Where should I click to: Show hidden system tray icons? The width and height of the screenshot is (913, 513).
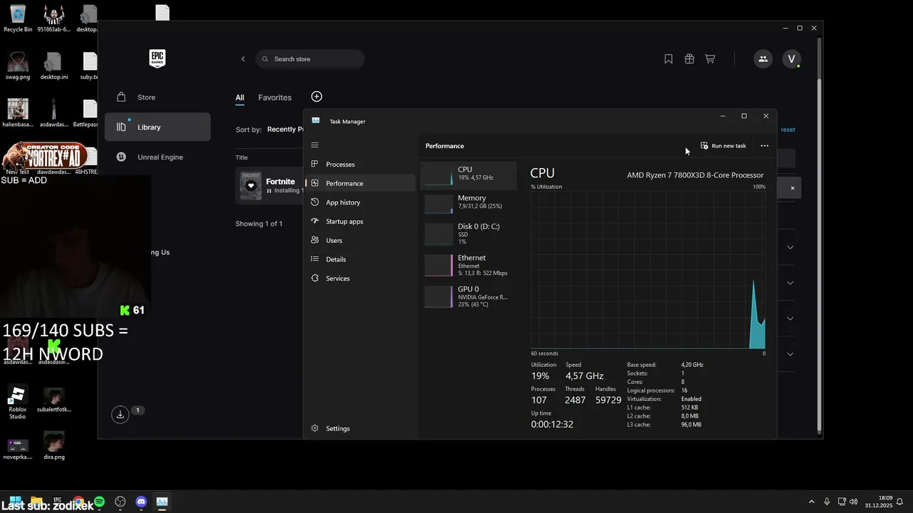(811, 502)
